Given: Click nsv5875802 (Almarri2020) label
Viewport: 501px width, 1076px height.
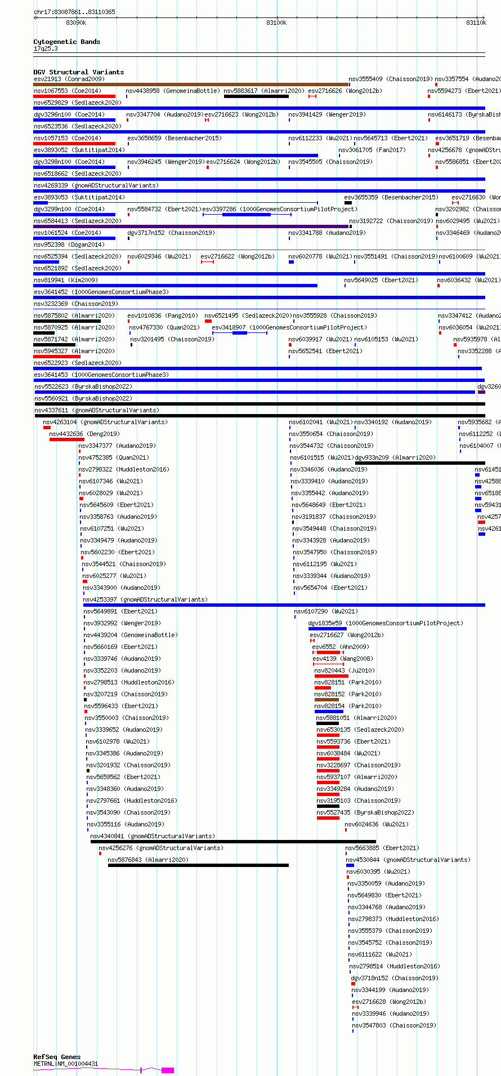Looking at the screenshot, I should tap(74, 316).
